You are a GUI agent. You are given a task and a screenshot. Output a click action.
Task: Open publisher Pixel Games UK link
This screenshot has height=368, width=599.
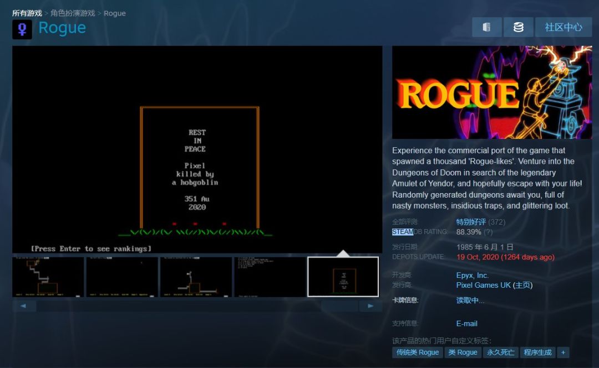coord(483,285)
